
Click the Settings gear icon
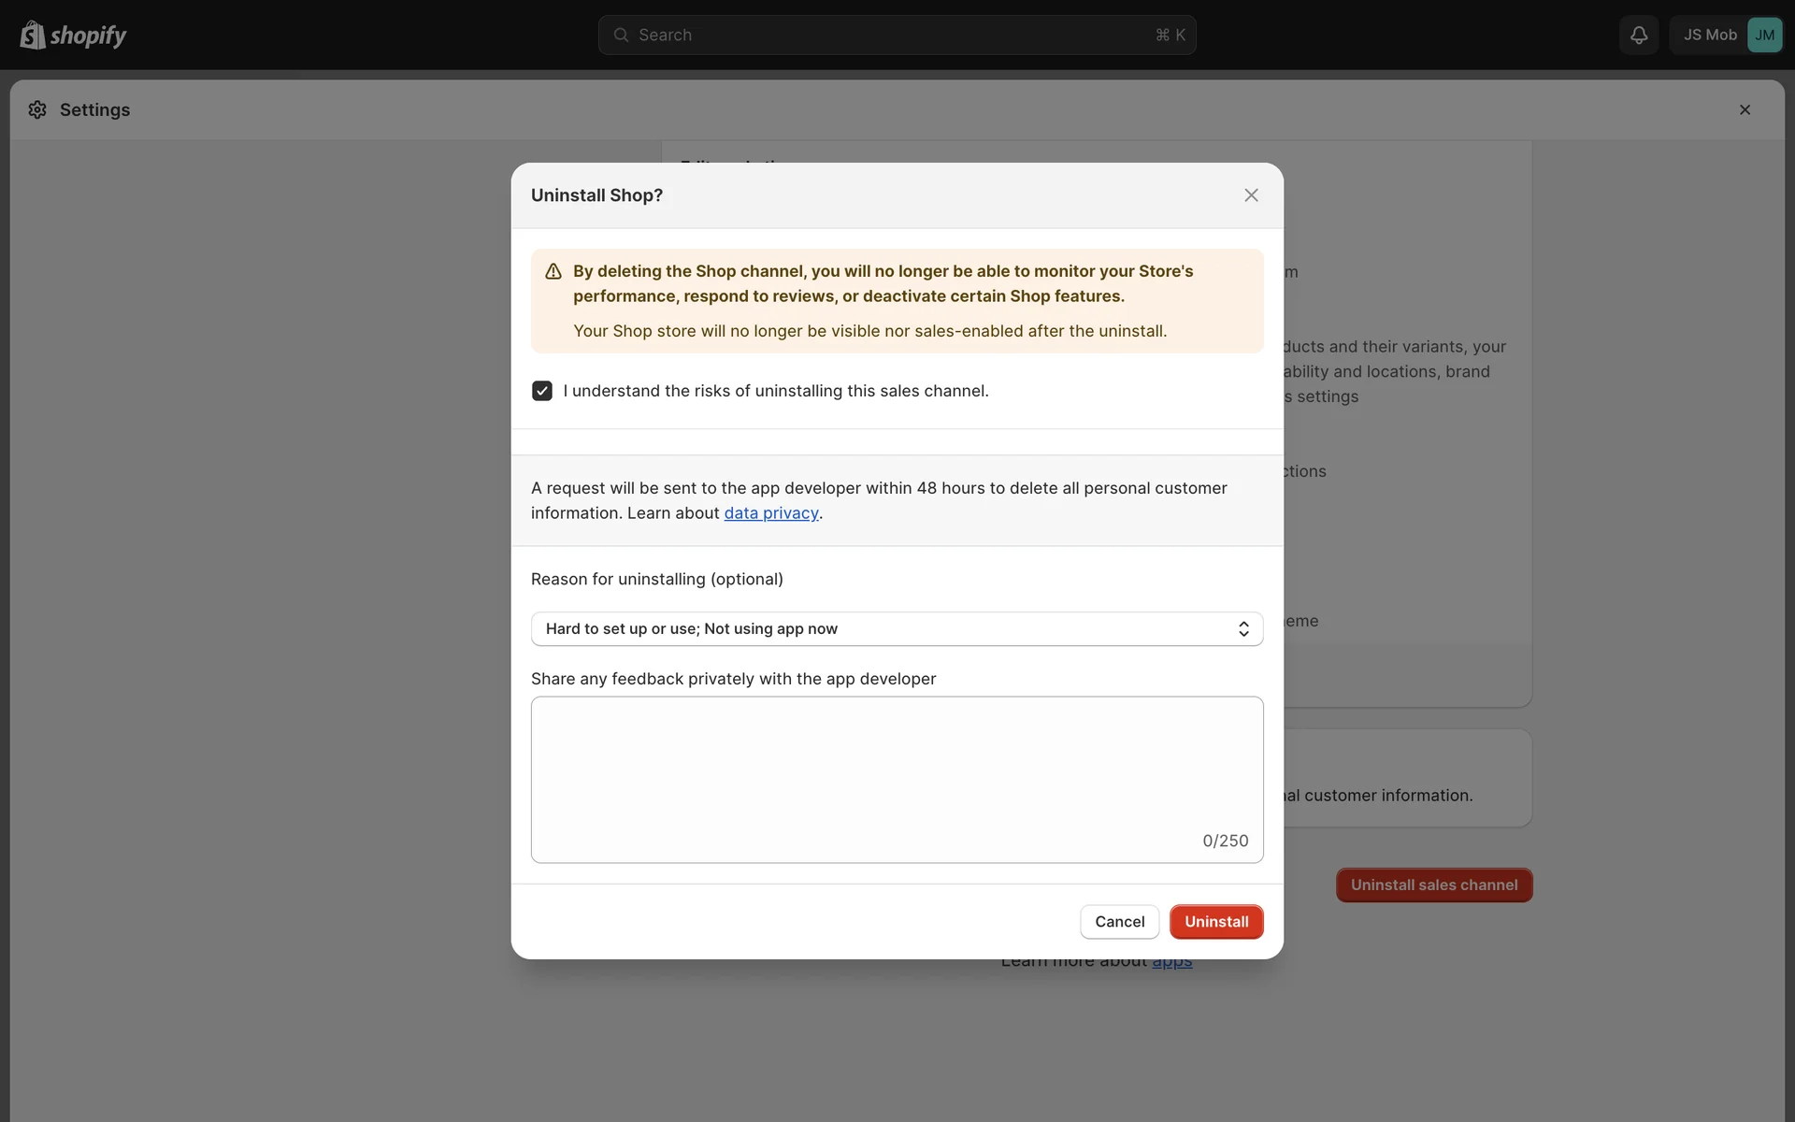(x=37, y=109)
